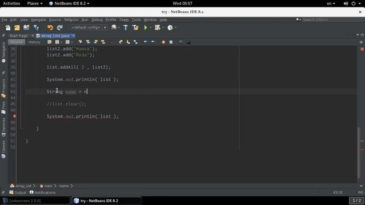Open the Services side panel

[3, 128]
